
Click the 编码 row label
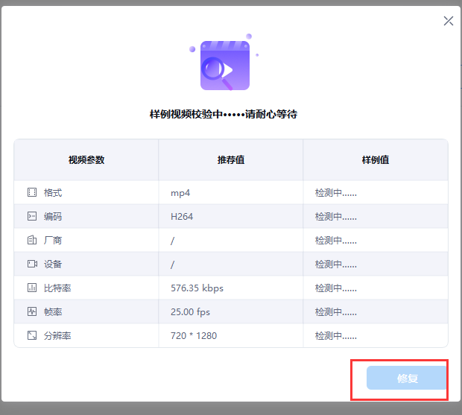(x=53, y=217)
